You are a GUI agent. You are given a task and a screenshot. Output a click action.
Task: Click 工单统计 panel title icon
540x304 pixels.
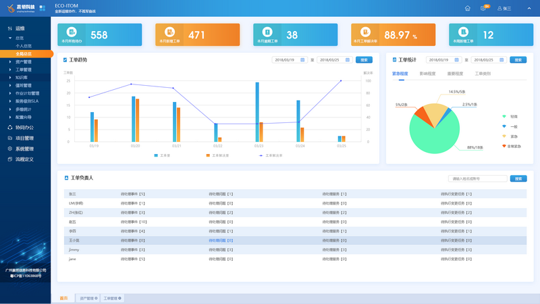[x=394, y=59]
